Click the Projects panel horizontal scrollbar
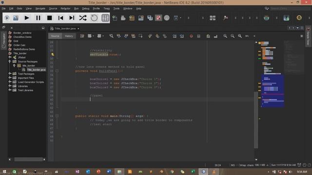 29,159
